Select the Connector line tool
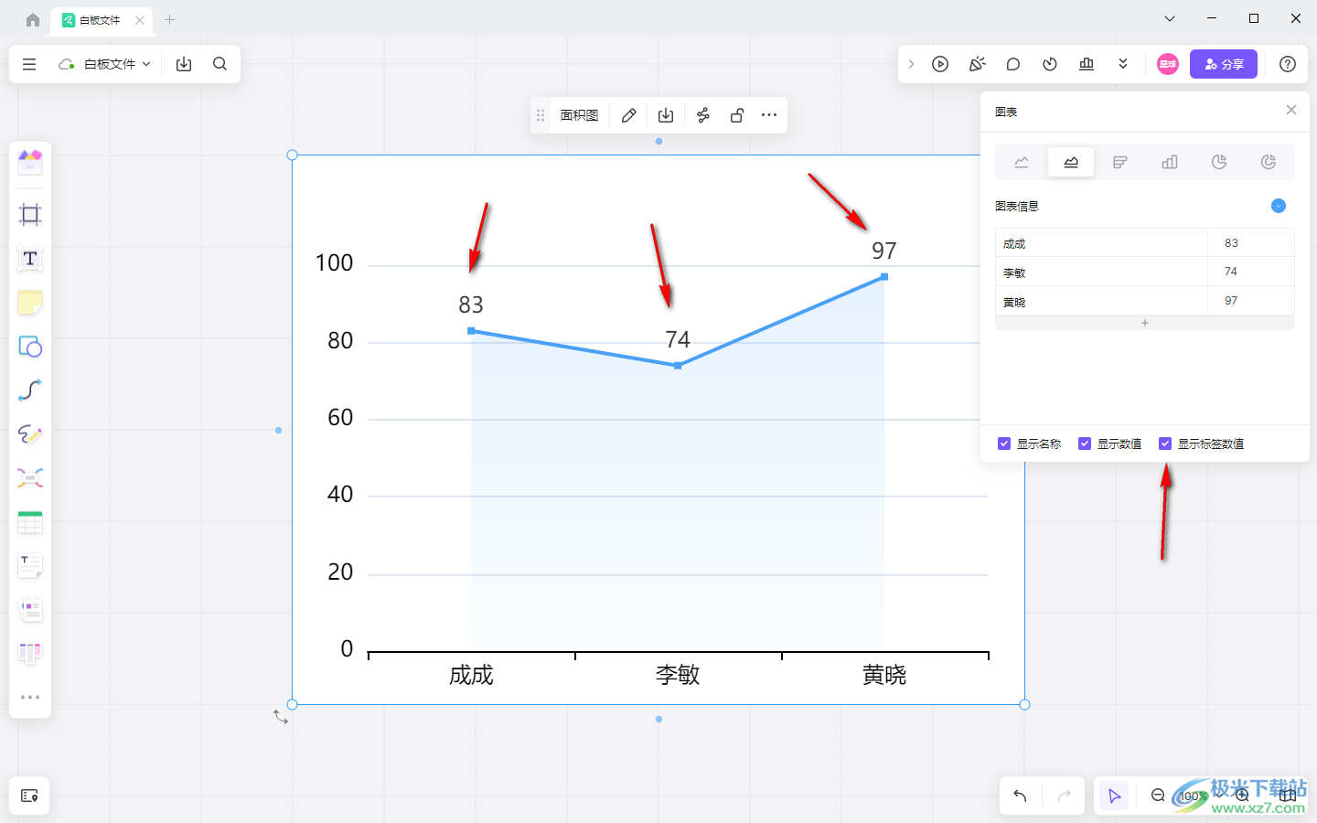This screenshot has height=823, width=1317. pos(30,390)
